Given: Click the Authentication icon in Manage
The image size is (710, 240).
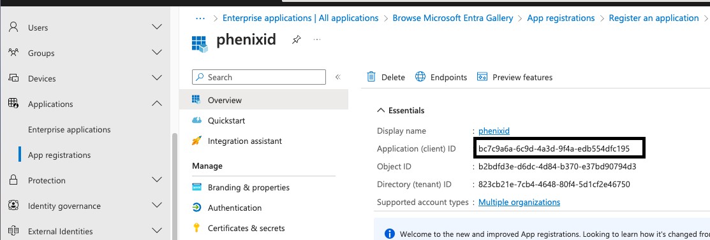Looking at the screenshot, I should coord(196,208).
